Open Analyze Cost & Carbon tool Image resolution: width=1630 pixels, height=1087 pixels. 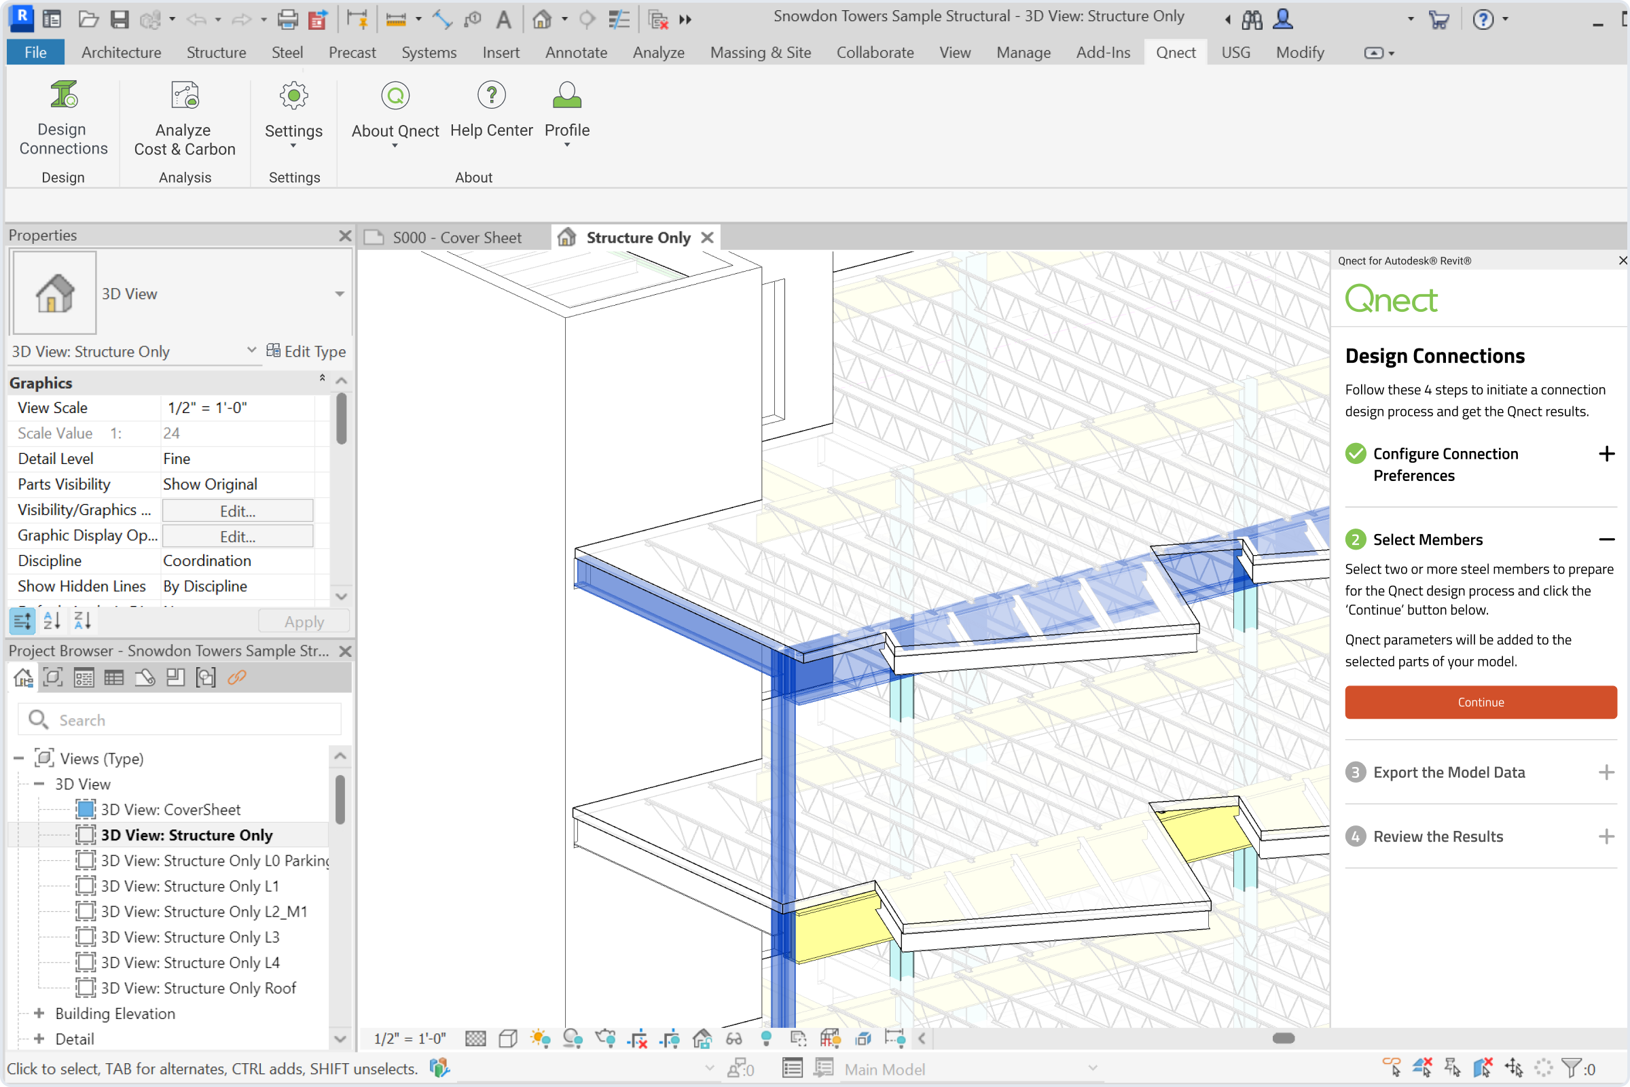184,96
